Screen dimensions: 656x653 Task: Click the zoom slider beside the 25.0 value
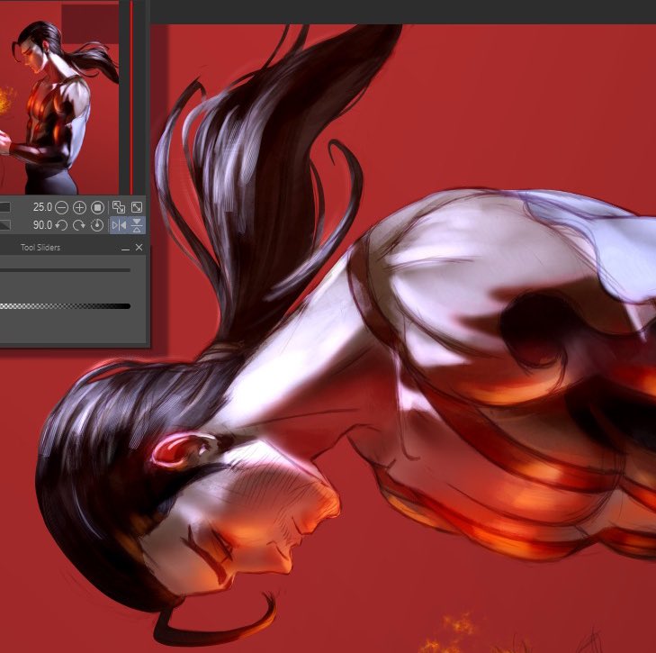pos(5,207)
